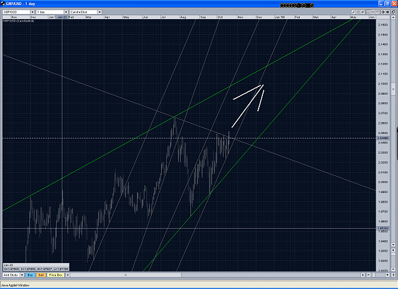Click the detach chart window icon
The width and height of the screenshot is (398, 289).
click(x=393, y=12)
